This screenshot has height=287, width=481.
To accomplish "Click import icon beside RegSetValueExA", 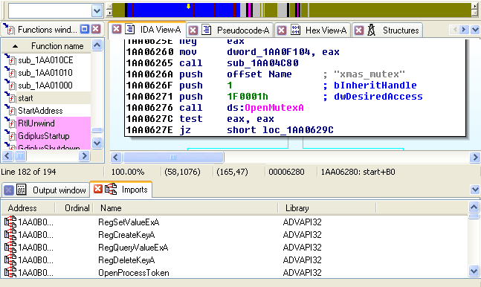I will coord(10,222).
